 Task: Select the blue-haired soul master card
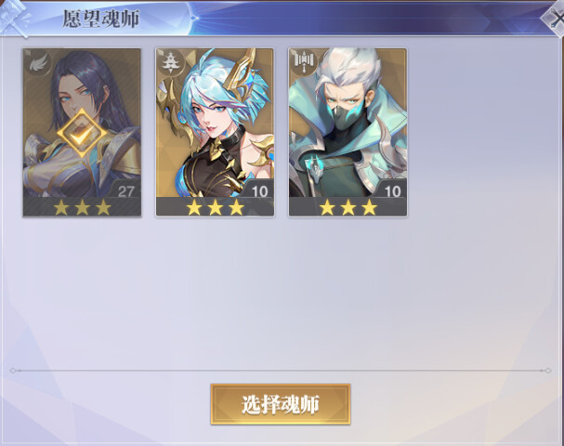215,132
